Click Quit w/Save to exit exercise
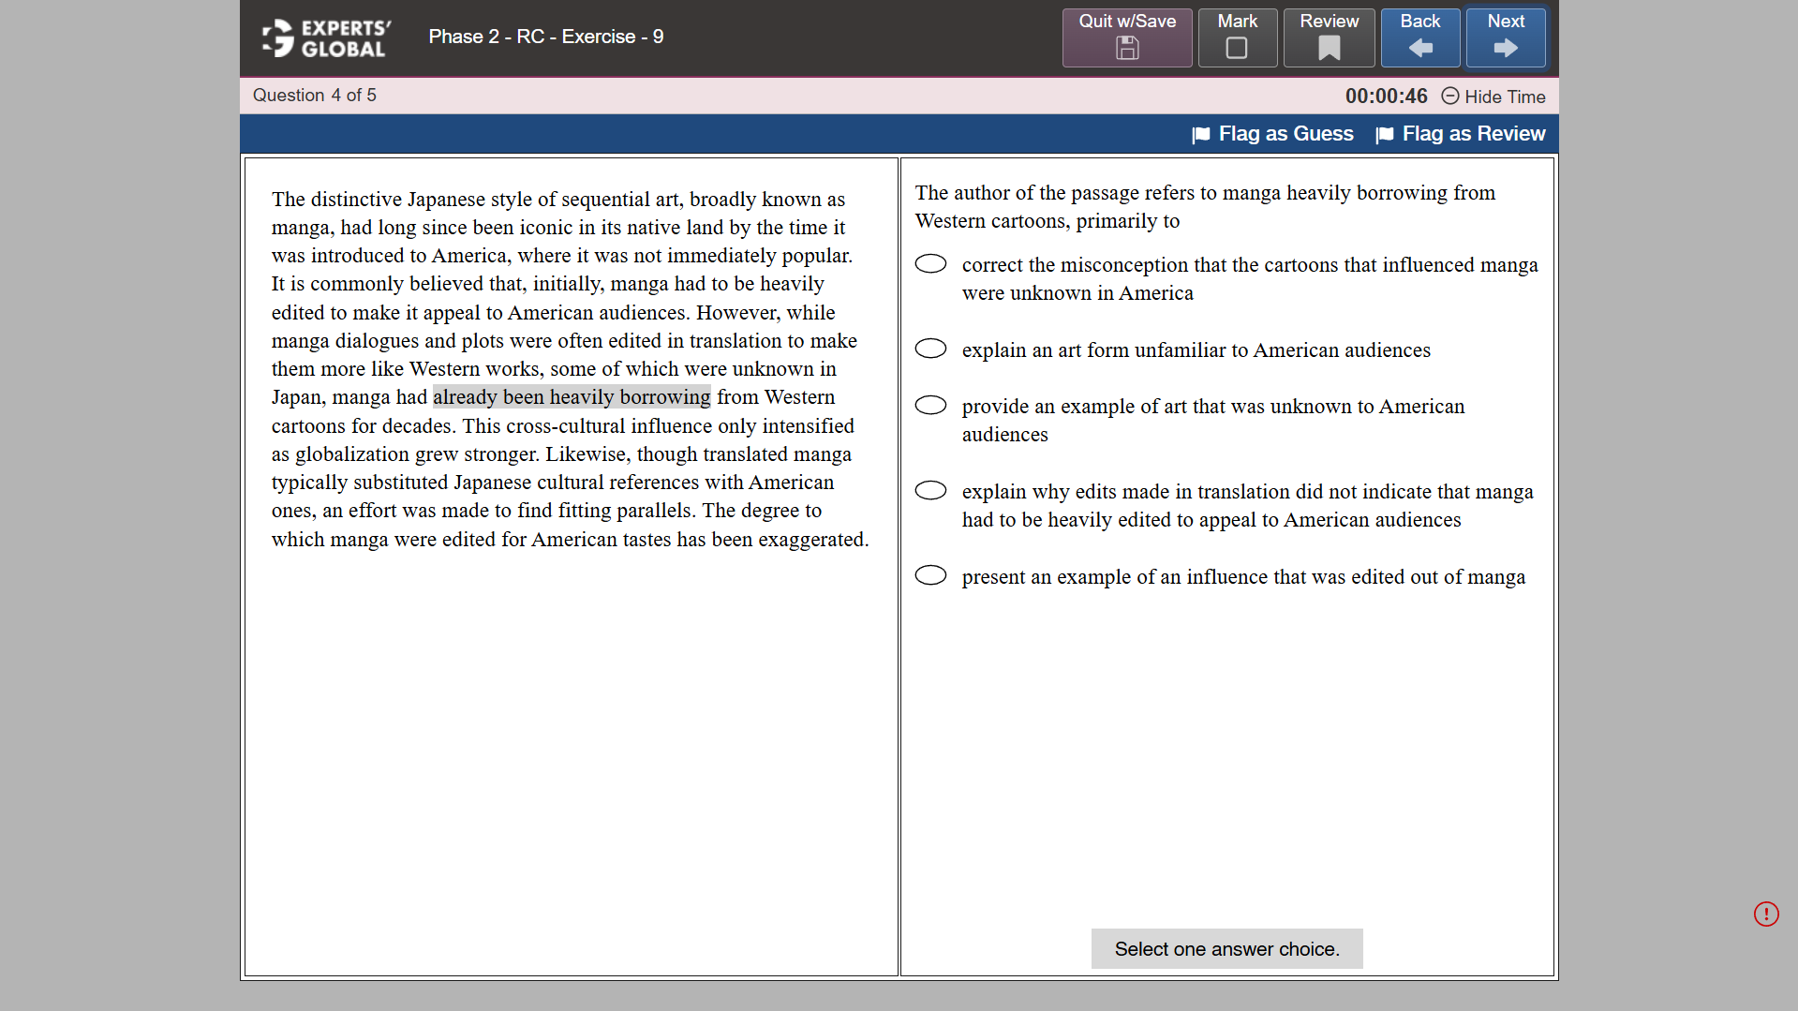This screenshot has width=1798, height=1011. point(1126,37)
